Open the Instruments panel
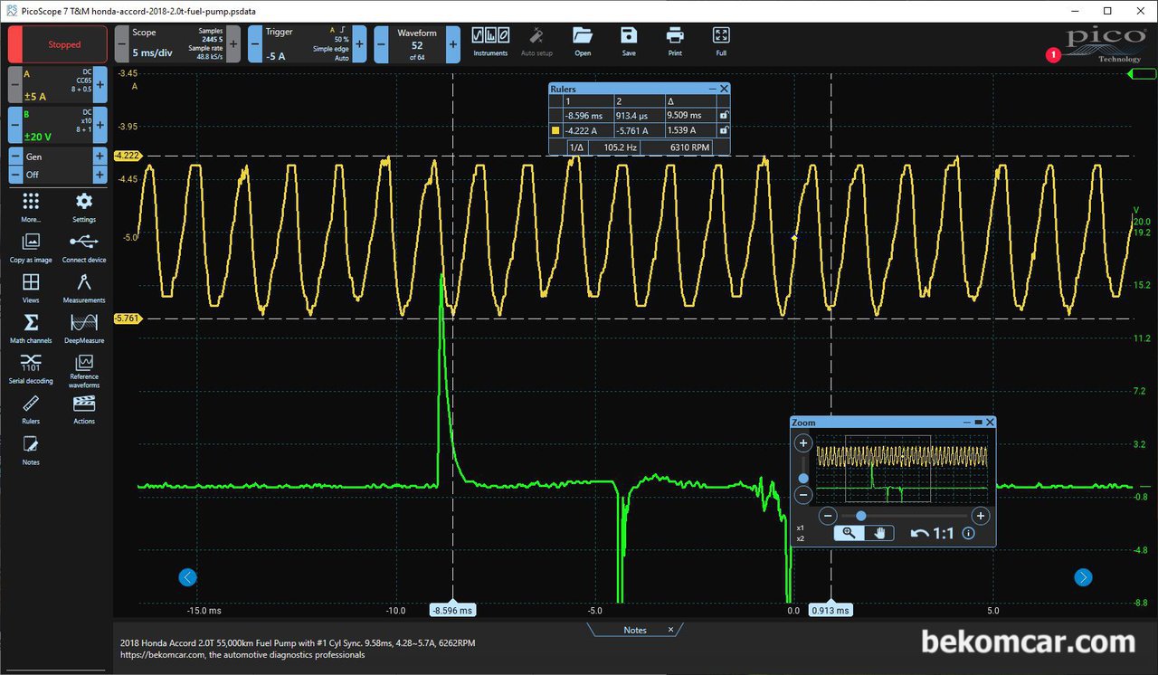The image size is (1158, 675). click(x=490, y=42)
